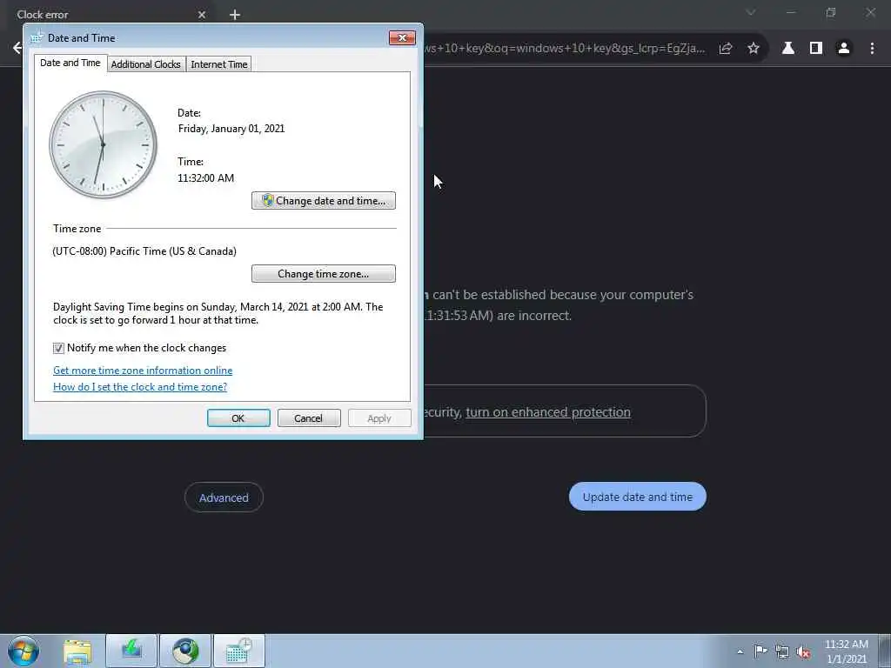Click Change time zone button

(324, 274)
